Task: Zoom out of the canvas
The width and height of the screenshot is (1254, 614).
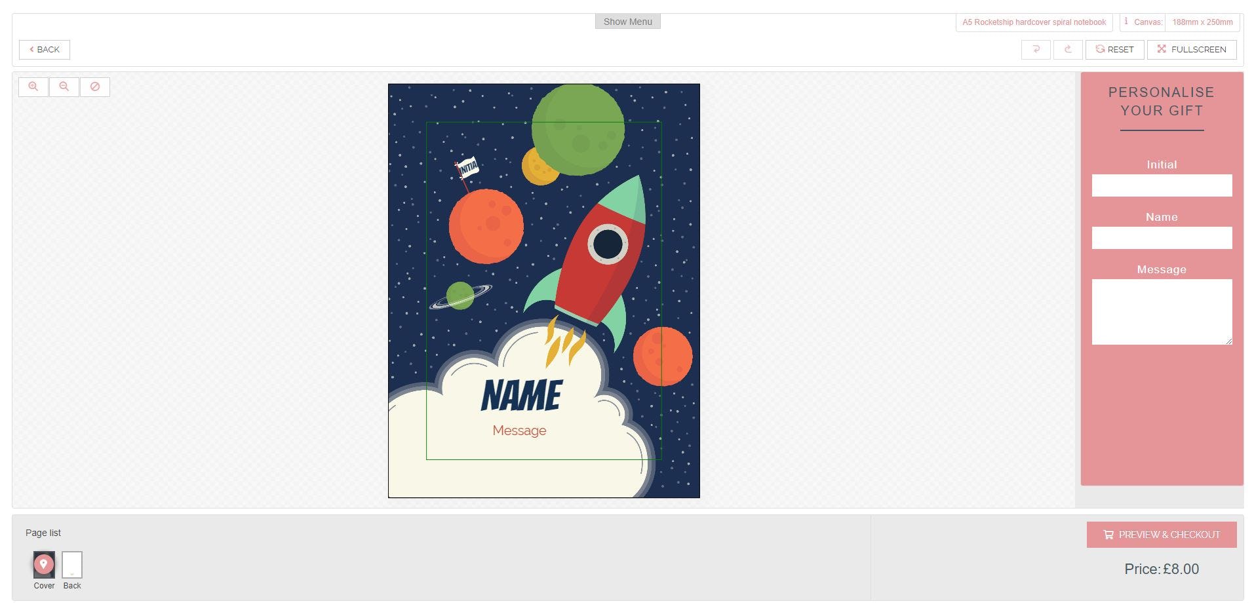Action: pos(64,86)
